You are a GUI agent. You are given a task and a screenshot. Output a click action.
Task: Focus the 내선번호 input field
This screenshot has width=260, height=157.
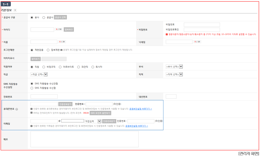click(x=171, y=96)
